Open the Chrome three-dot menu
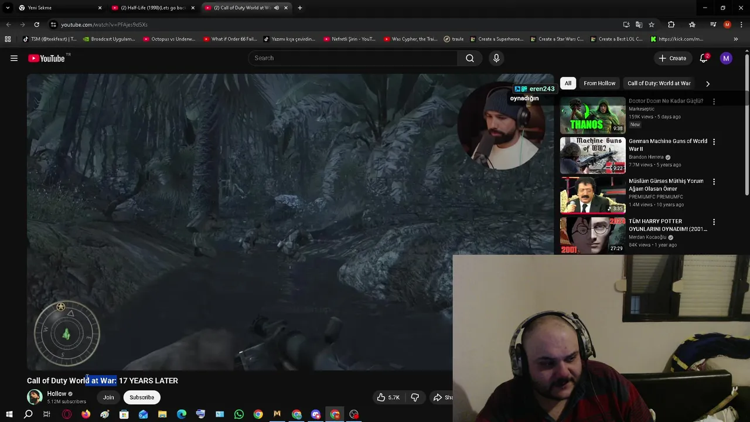750x422 pixels. 741,25
